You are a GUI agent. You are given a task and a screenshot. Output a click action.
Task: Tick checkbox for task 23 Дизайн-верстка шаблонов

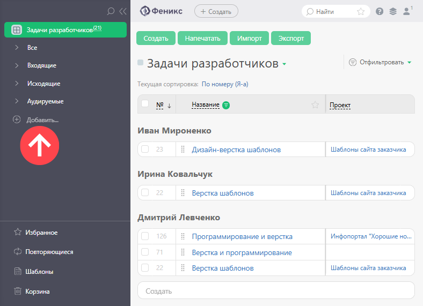145,149
